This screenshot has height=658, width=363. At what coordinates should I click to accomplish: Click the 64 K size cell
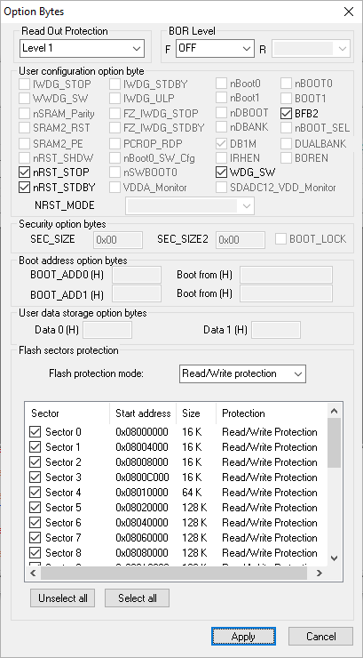pos(193,493)
